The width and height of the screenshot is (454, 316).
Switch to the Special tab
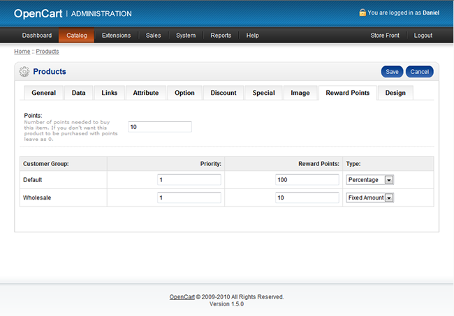tap(263, 93)
